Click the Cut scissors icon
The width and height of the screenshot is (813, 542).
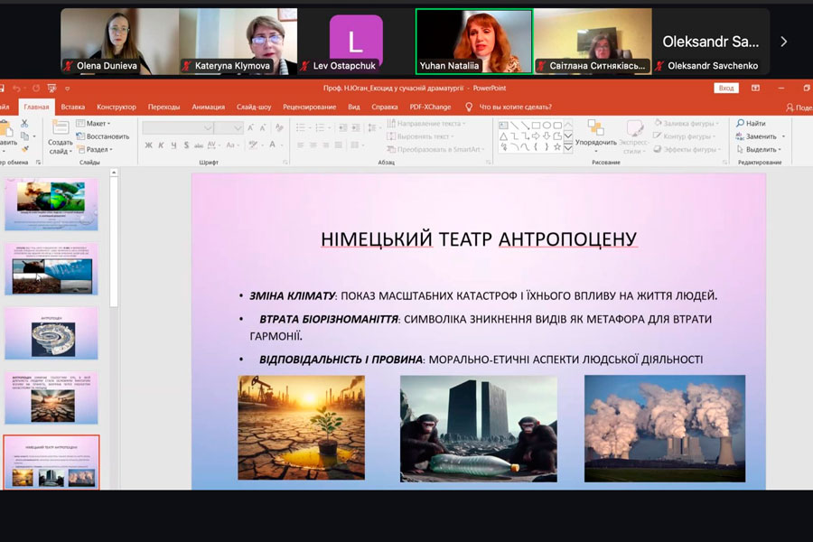tap(24, 124)
